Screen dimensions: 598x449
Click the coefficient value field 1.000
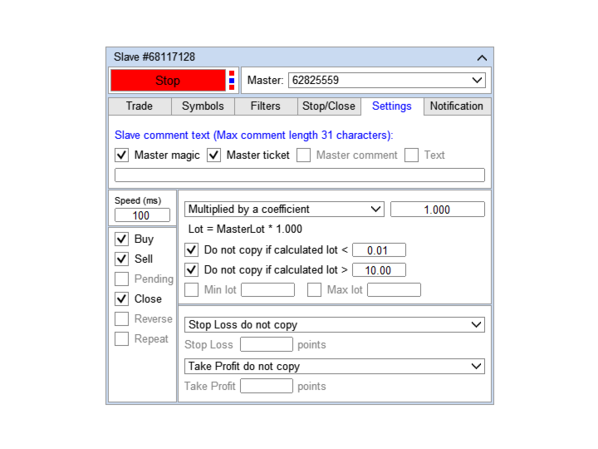pos(438,210)
